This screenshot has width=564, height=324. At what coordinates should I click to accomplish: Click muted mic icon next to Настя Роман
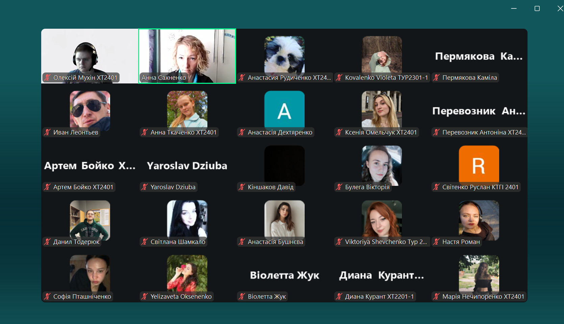point(437,242)
